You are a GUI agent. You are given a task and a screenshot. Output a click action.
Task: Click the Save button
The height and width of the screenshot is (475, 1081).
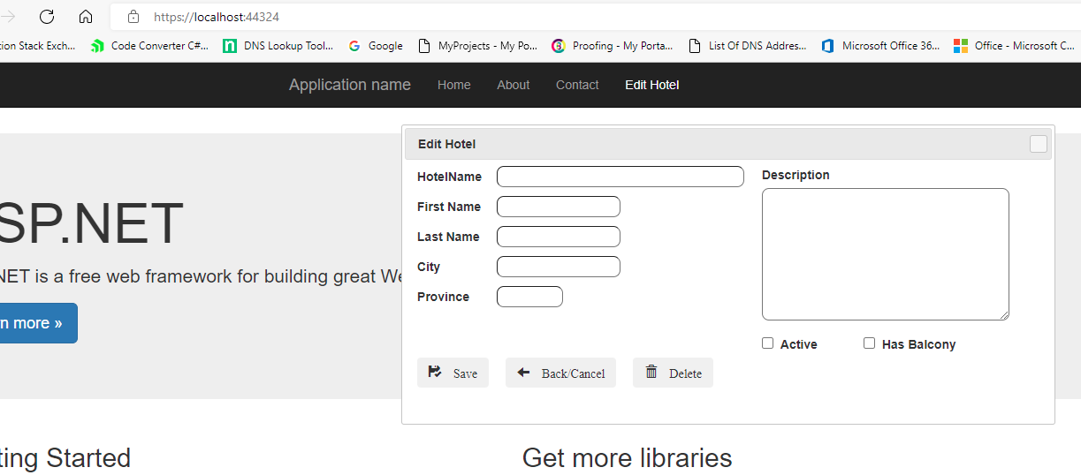point(453,373)
